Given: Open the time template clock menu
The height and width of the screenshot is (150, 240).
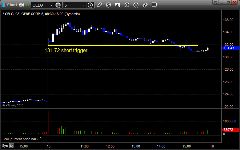Looking at the screenshot, I should point(90,5).
